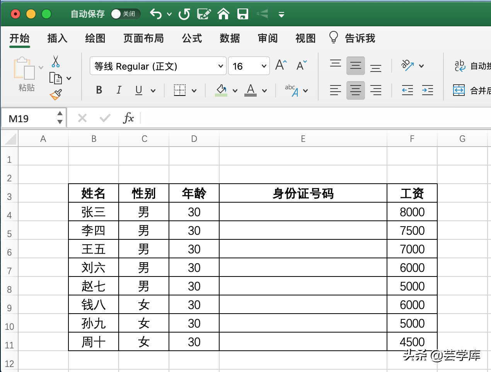491x372 pixels.
Task: Toggle the AutoSave switch
Action: (x=125, y=14)
